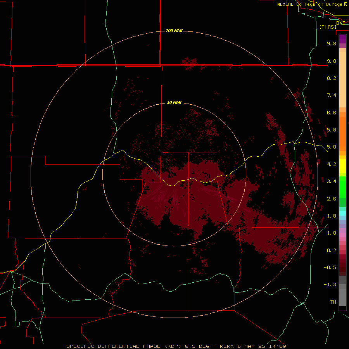Click the 7.4 color scale label
349x349 pixels.
pos(332,95)
